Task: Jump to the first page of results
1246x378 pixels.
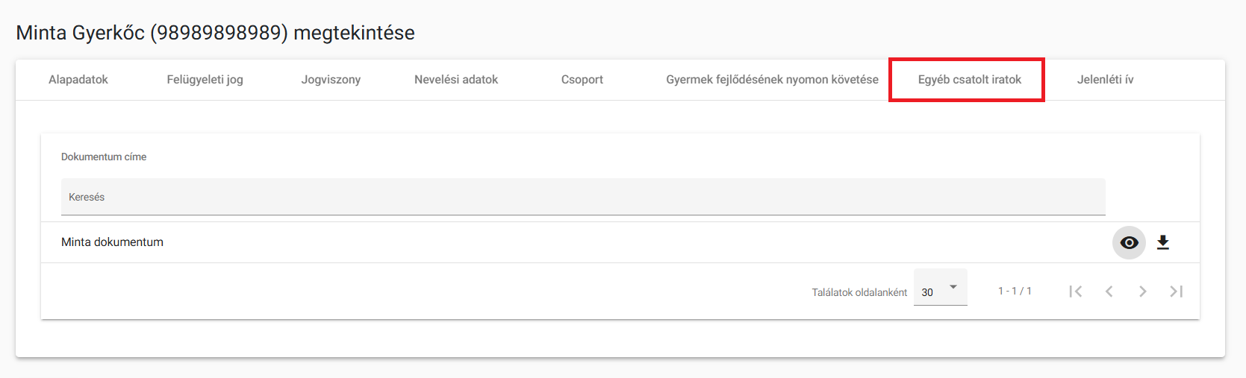Action: click(1076, 292)
